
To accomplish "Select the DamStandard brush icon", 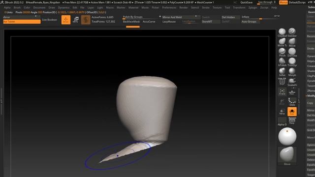I will (292, 52).
